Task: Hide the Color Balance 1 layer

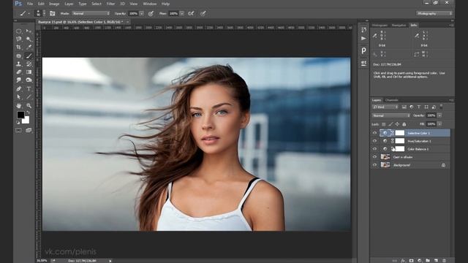Action: click(374, 149)
